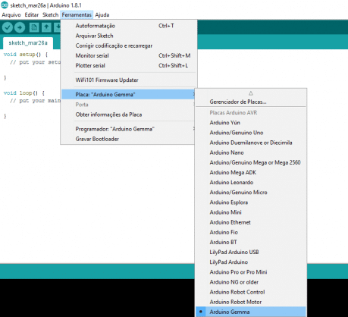Click the upward scroll triangle in boards list
This screenshot has width=348, height=317.
point(251,93)
